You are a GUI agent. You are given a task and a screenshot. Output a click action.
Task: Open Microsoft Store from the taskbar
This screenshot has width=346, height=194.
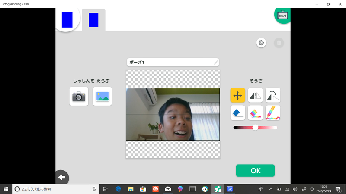tap(143, 189)
